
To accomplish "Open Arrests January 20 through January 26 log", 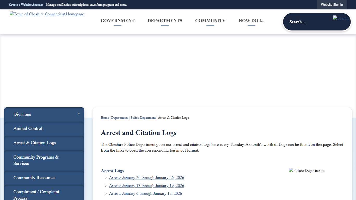I will tap(146, 178).
